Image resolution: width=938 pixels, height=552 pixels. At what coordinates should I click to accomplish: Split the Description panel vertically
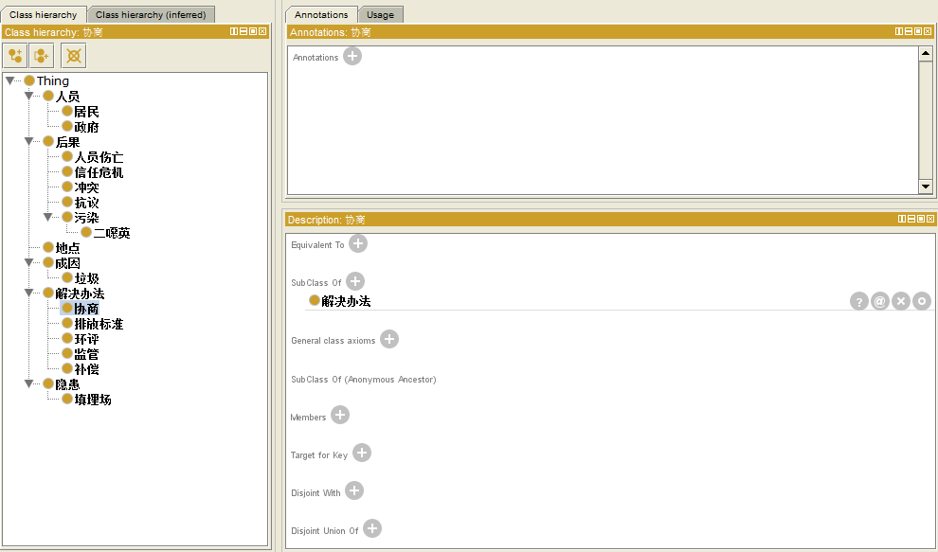point(901,219)
